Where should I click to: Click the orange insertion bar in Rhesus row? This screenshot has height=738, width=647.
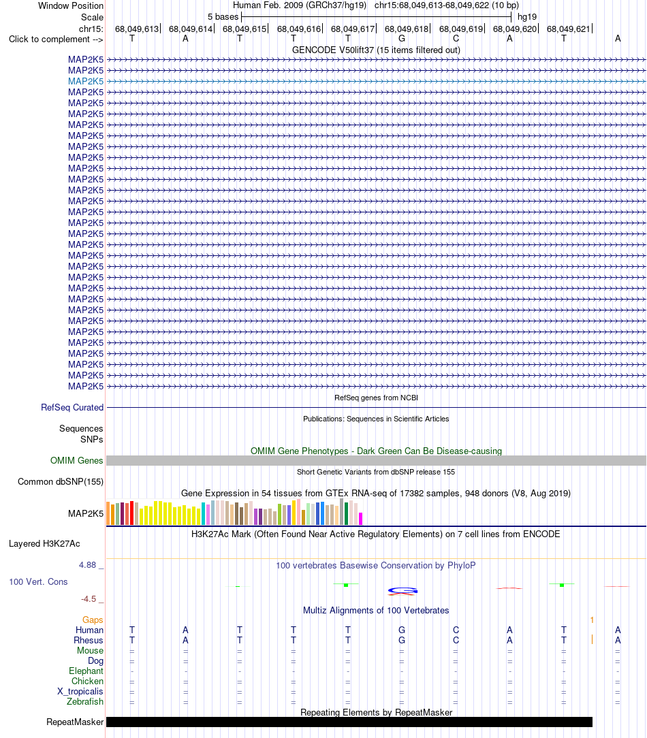pos(592,640)
